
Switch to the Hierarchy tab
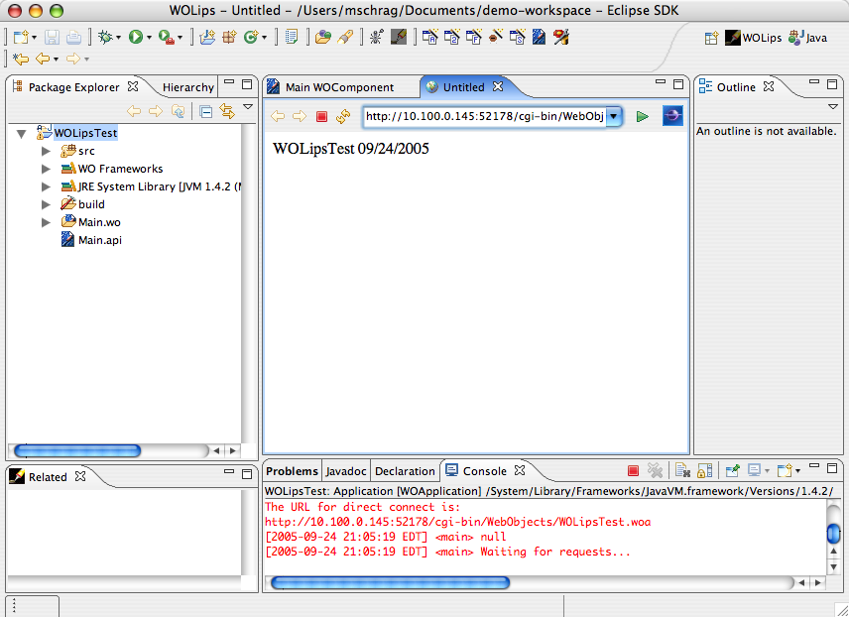[x=187, y=87]
